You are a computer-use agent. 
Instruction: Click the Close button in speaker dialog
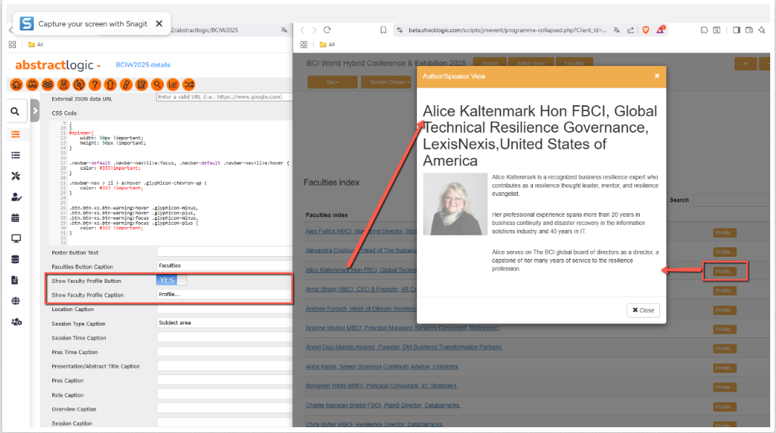pos(643,310)
